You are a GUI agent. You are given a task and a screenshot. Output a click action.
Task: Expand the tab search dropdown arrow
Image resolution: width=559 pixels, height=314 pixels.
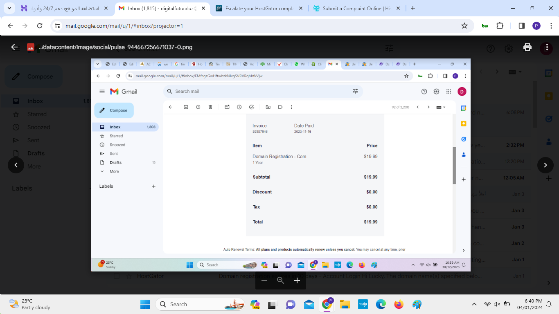(x=10, y=8)
